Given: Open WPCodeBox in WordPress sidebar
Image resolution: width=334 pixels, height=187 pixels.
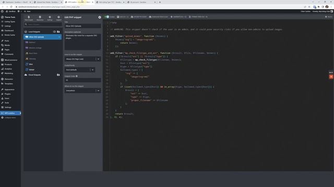Looking at the screenshot, I should point(10,113).
